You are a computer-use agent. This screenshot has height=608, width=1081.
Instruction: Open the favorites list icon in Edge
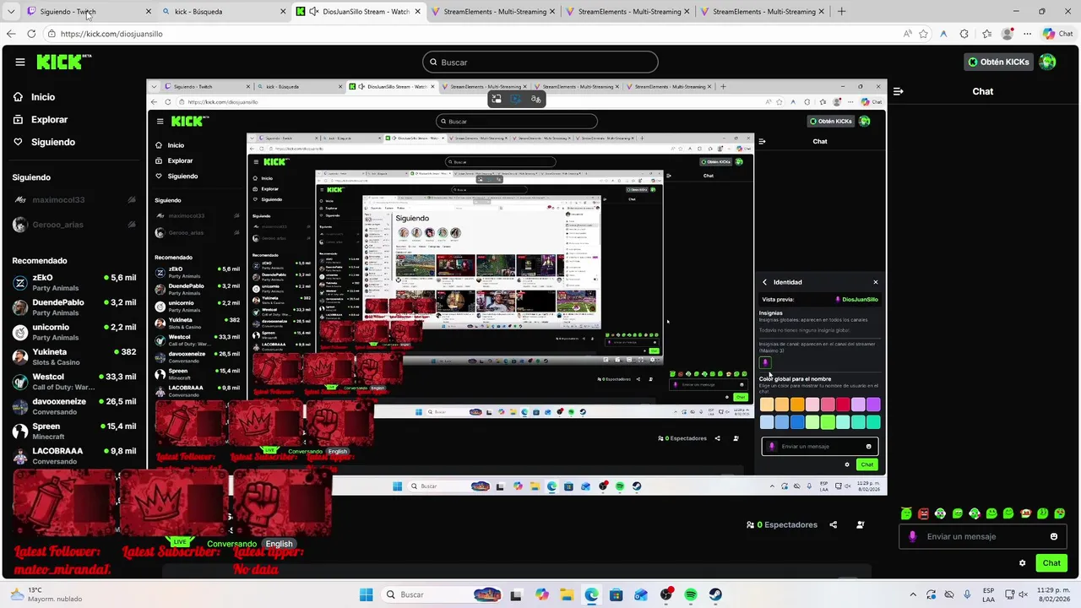click(x=986, y=34)
